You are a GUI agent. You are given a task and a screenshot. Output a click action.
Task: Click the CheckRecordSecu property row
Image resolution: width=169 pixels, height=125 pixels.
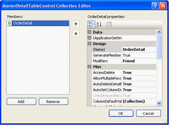(x=124, y=95)
